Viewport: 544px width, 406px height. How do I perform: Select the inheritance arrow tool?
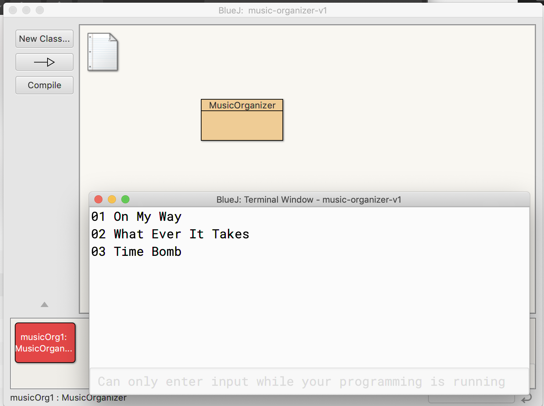pyautogui.click(x=44, y=62)
